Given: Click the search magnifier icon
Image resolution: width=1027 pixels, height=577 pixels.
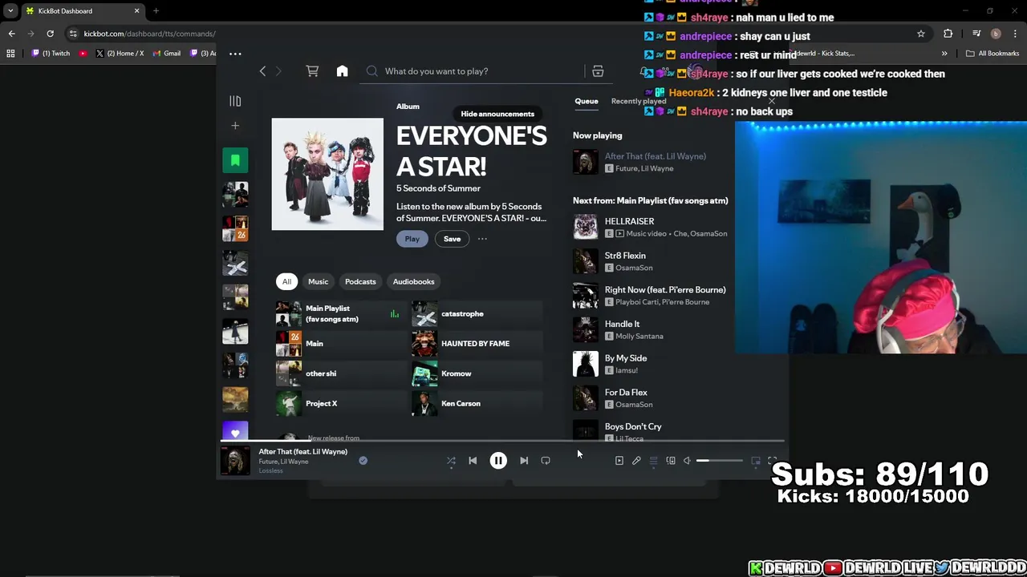Looking at the screenshot, I should (372, 71).
